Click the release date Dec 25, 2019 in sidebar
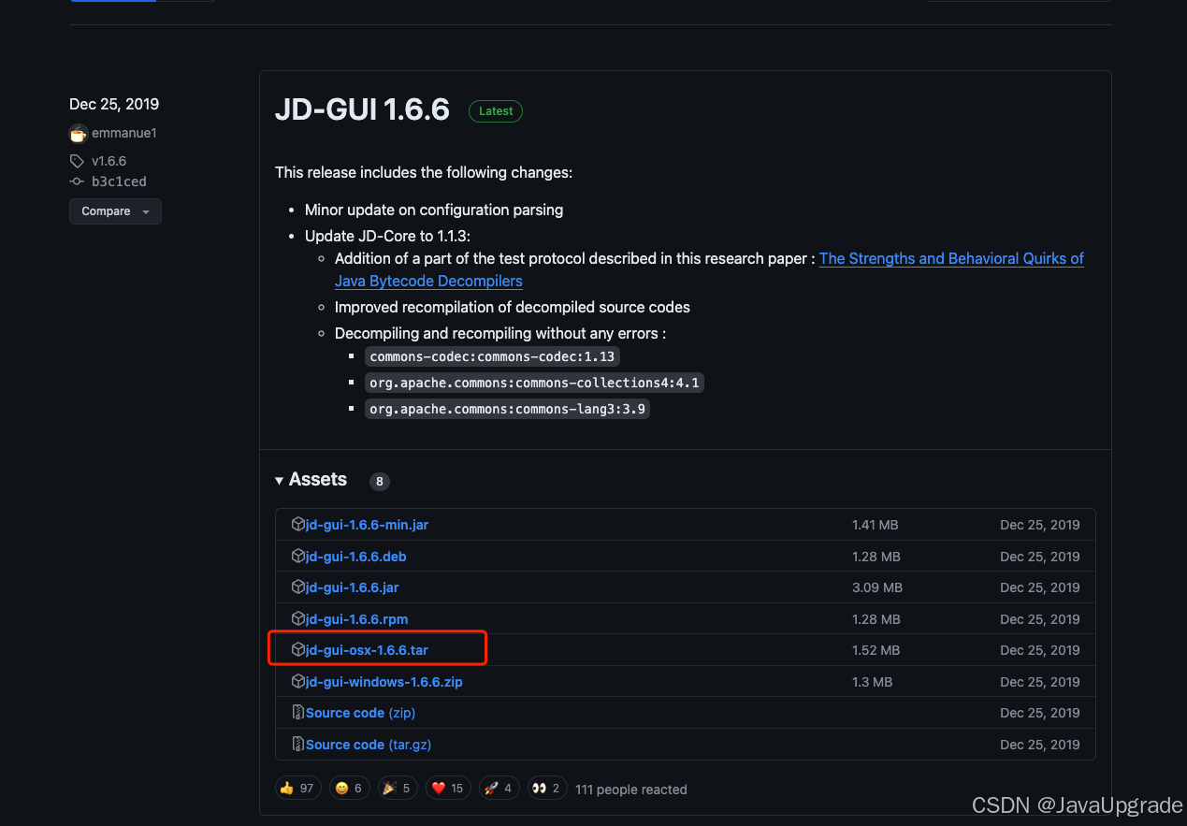The width and height of the screenshot is (1187, 826). coord(114,104)
